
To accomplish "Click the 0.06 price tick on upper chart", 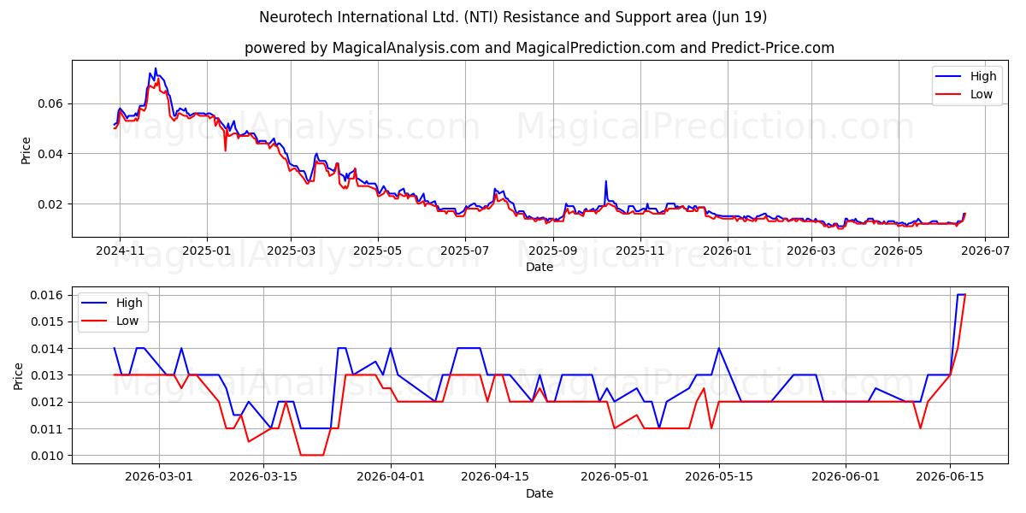I will [52, 103].
